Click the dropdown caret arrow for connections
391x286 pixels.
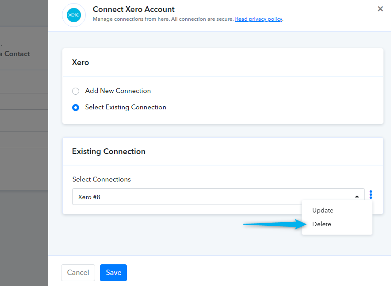click(356, 197)
